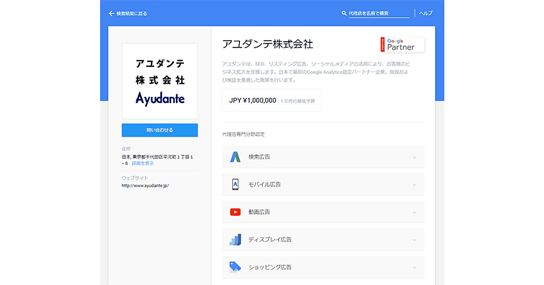Click the YouTube video advertising icon

235,212
